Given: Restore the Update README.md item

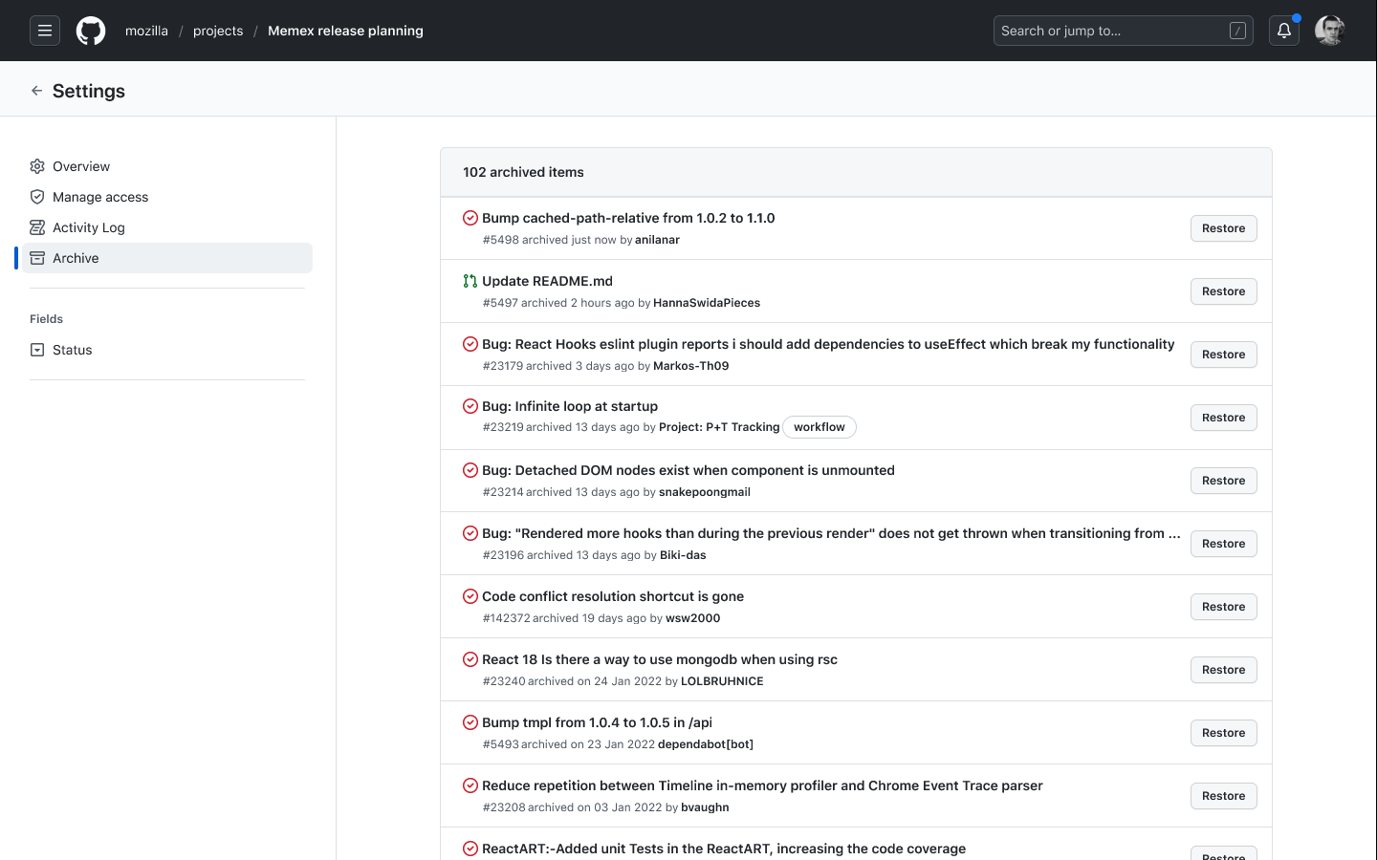Looking at the screenshot, I should 1223,291.
